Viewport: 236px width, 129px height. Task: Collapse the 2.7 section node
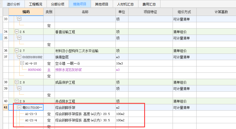17,51
